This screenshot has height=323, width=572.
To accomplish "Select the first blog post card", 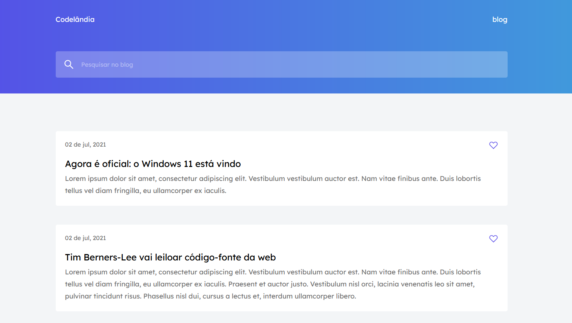I will tap(281, 168).
